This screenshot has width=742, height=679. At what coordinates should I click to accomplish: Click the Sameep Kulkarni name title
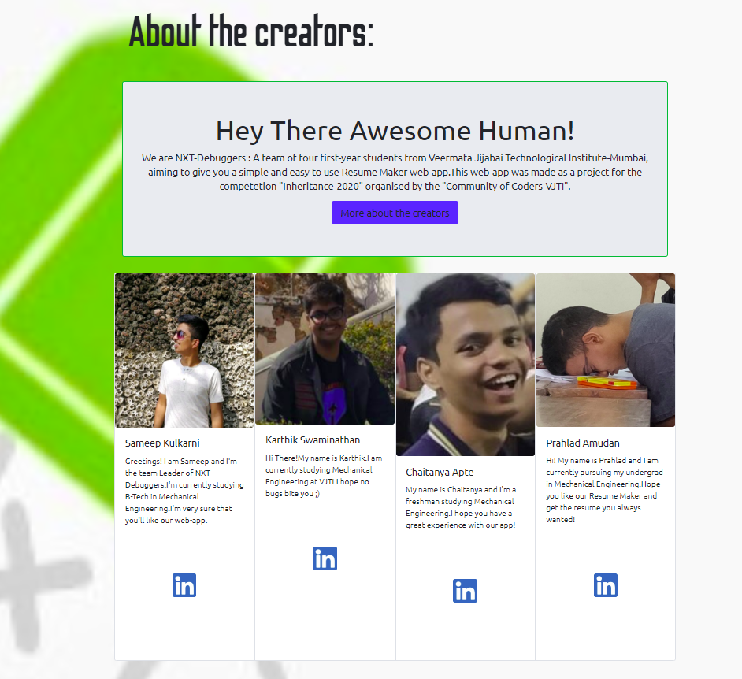[162, 443]
